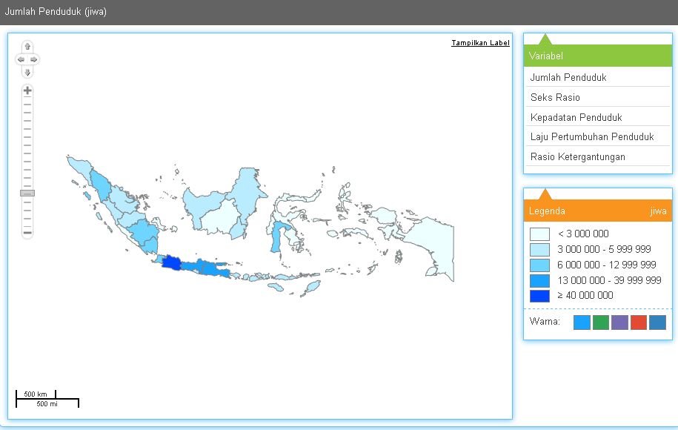Click the 'Warna:' label

(545, 322)
